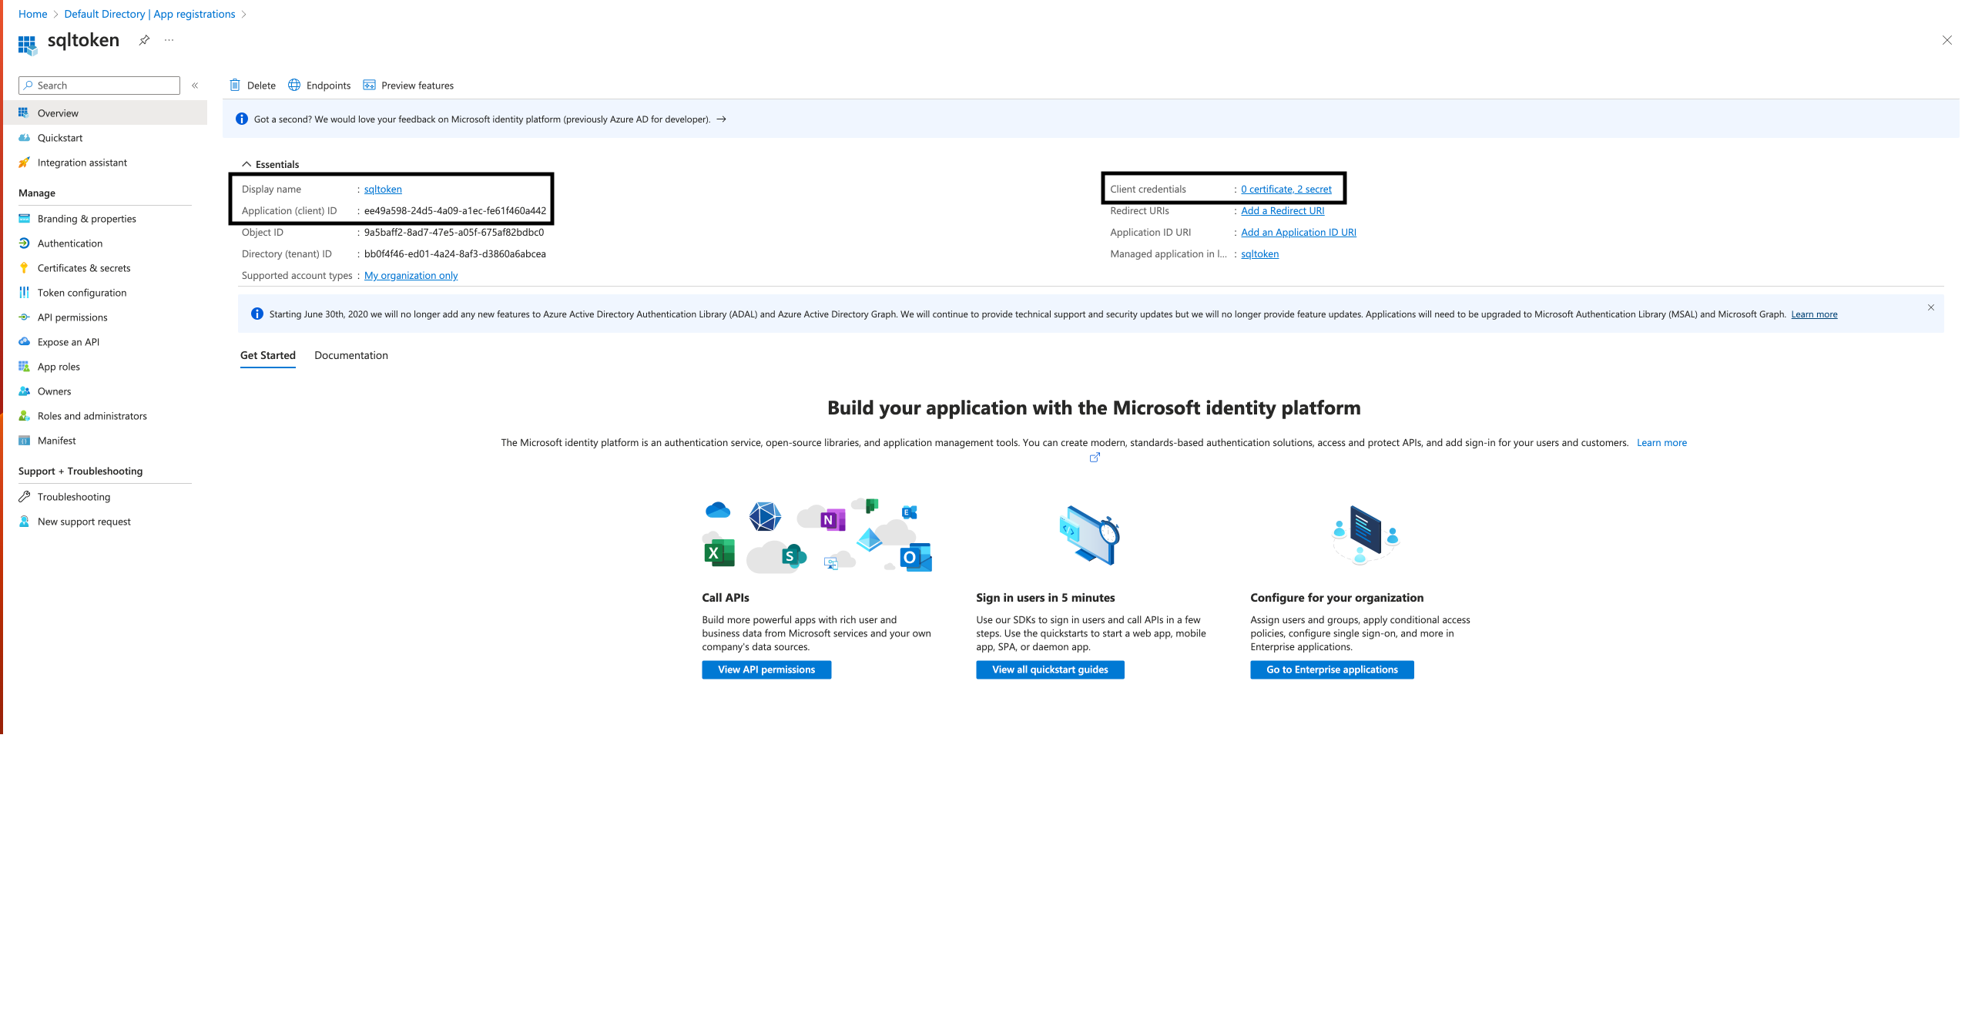Open API permissions in the sidebar
The width and height of the screenshot is (1975, 1010).
(72, 317)
